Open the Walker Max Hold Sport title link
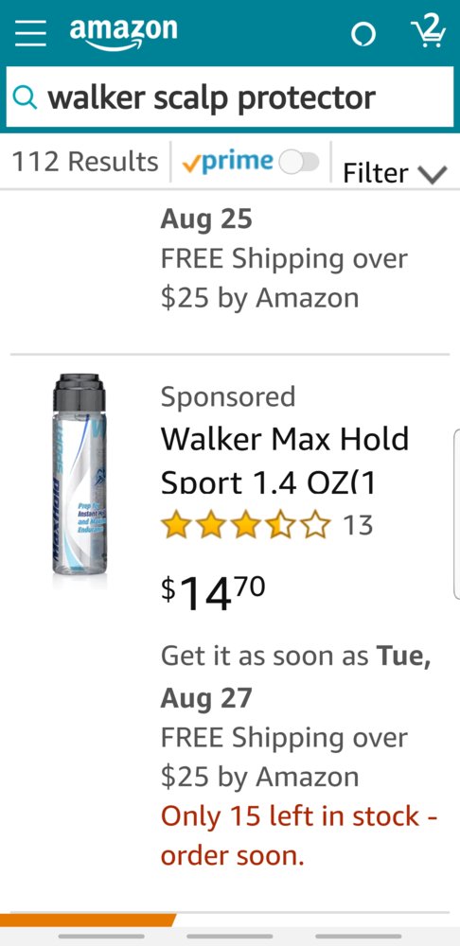This screenshot has width=460, height=946. tap(285, 461)
